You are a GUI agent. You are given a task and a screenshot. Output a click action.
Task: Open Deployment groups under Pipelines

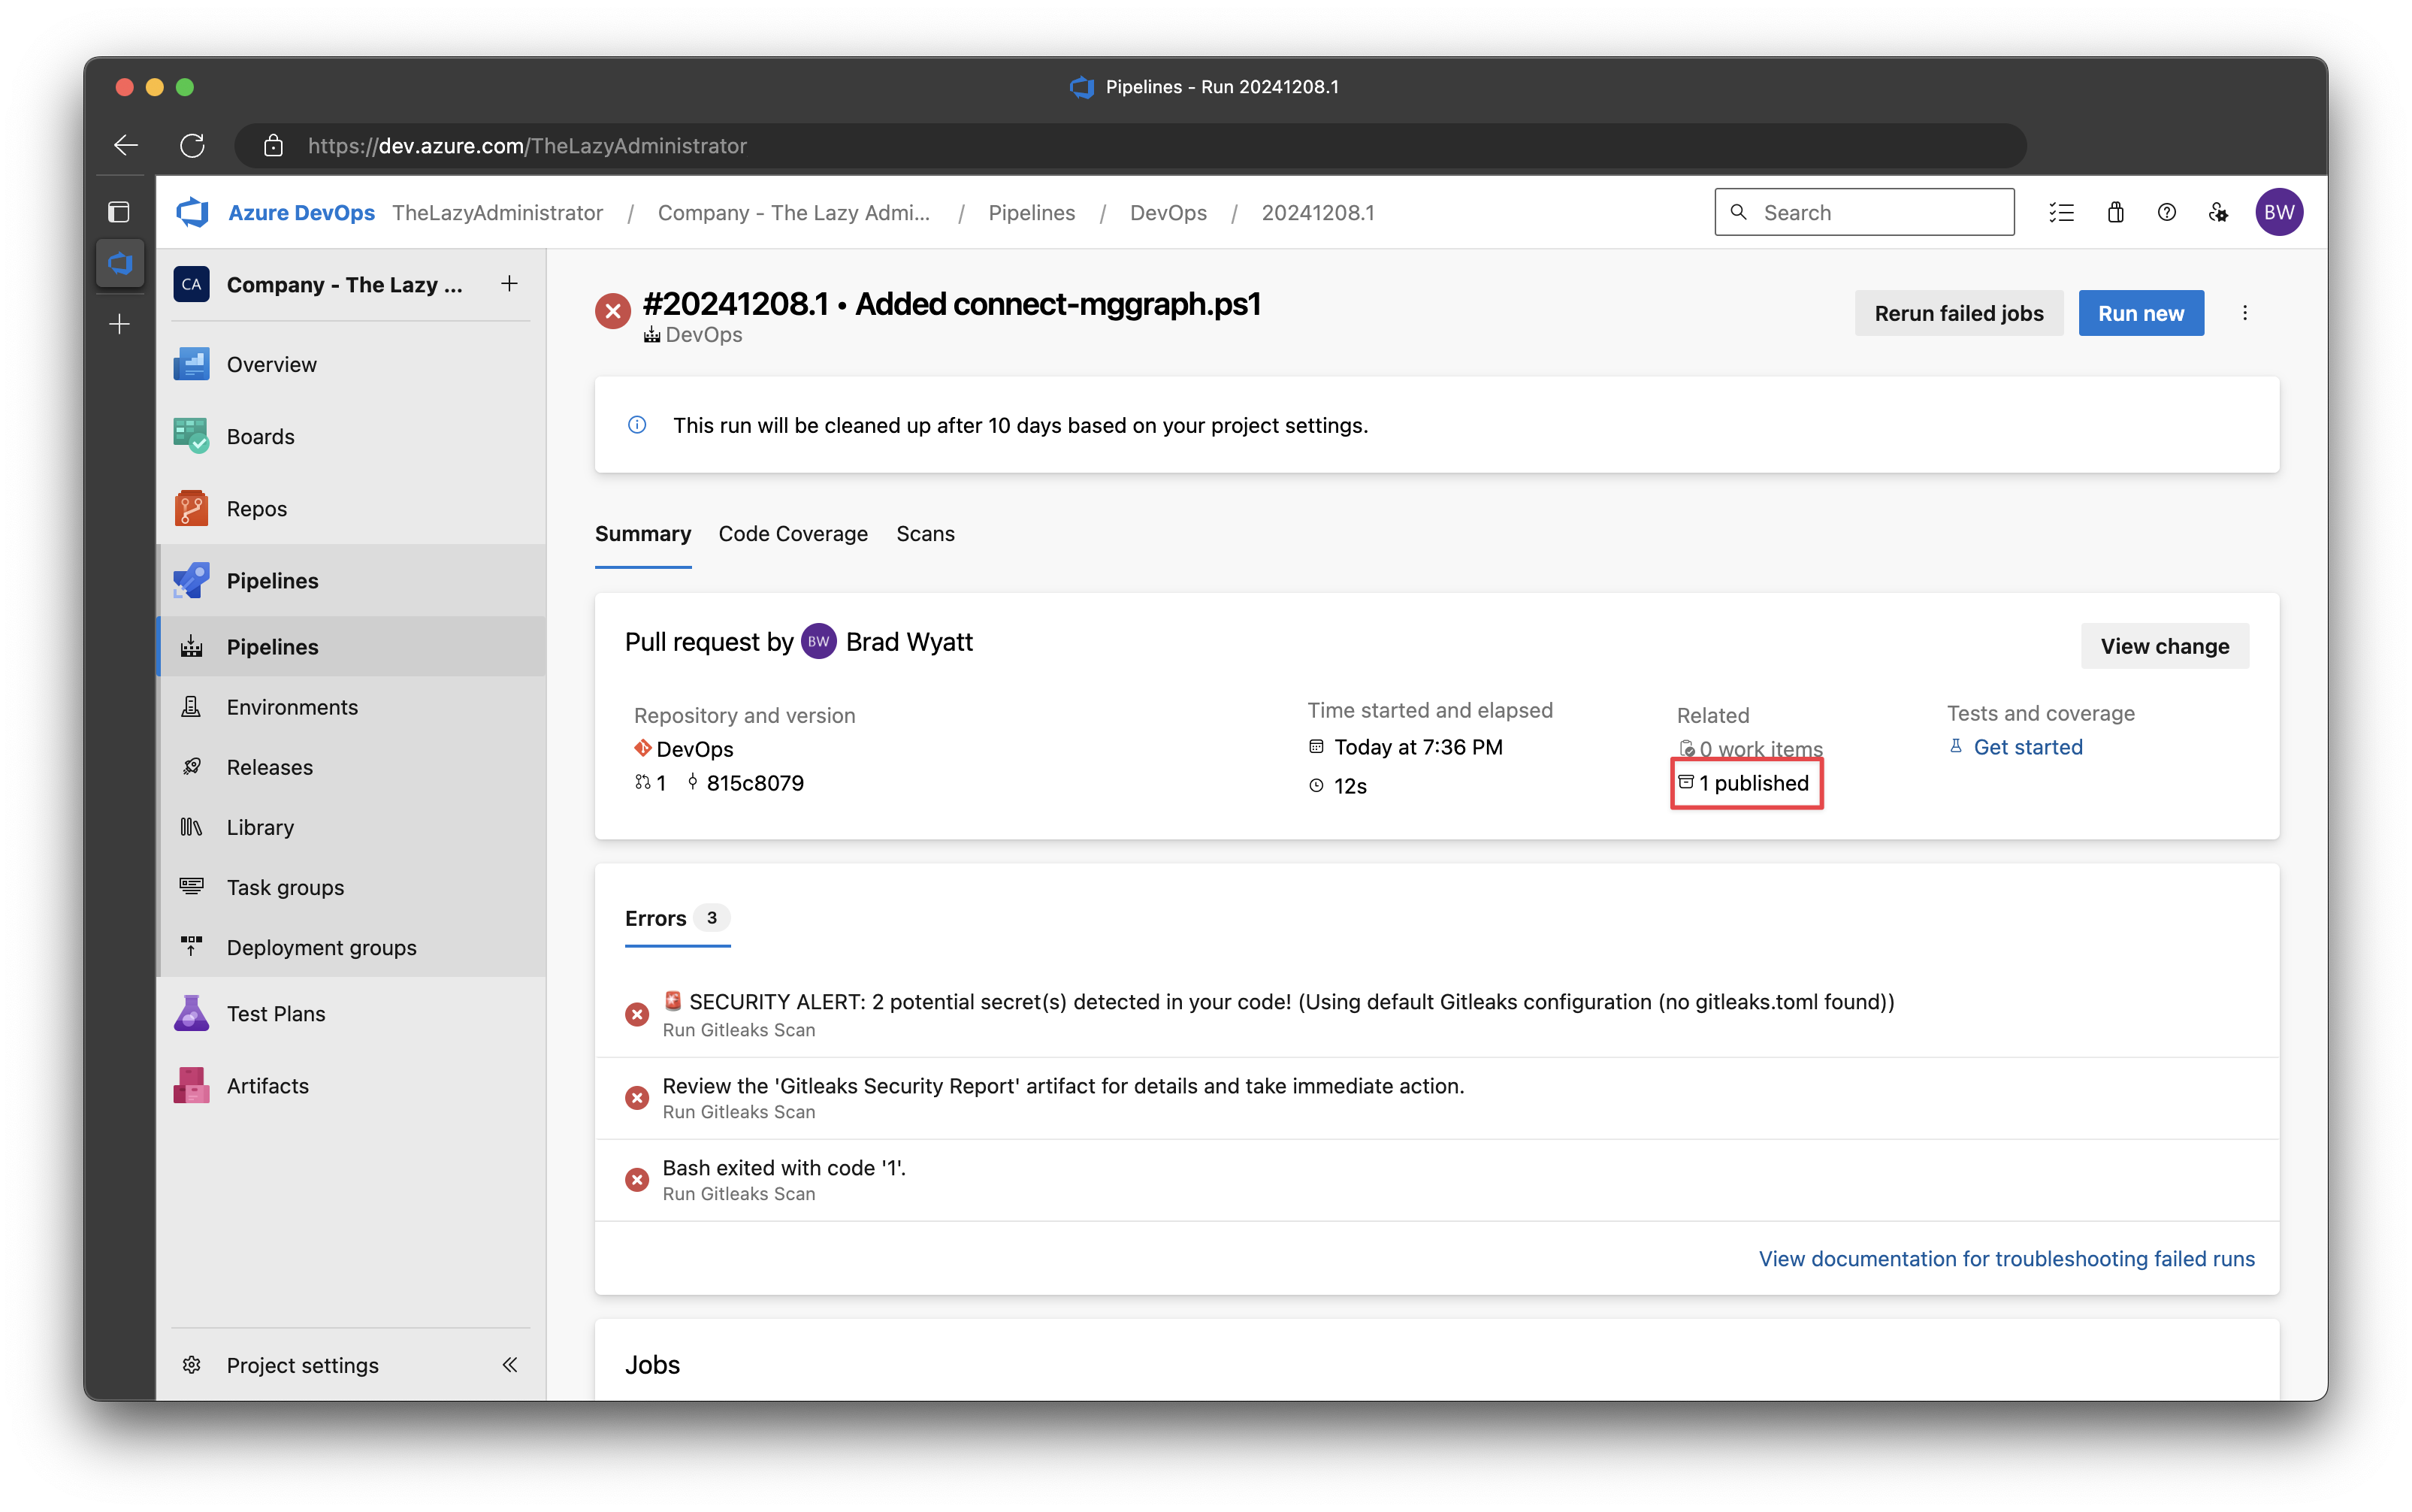pyautogui.click(x=352, y=946)
